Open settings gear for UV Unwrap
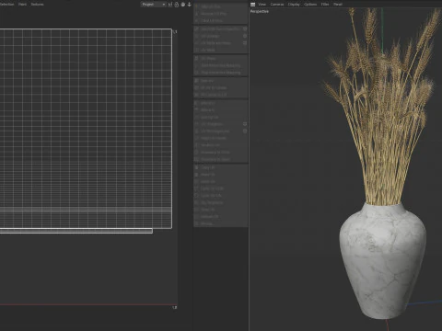The width and height of the screenshot is (442, 331). pos(245,36)
